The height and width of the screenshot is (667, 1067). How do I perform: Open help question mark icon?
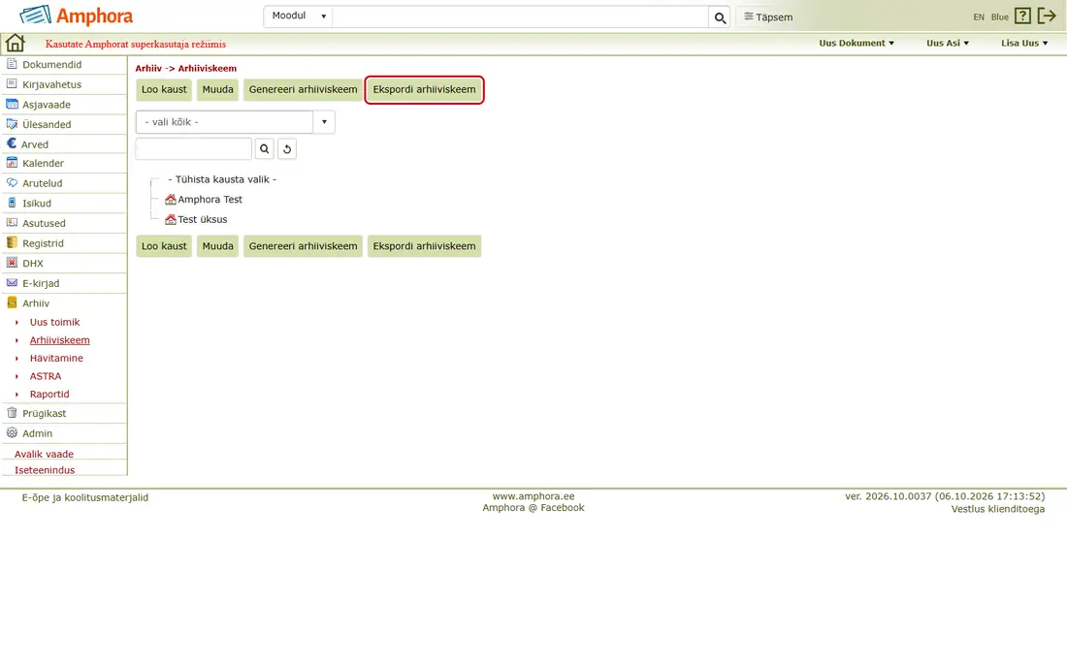[1022, 16]
